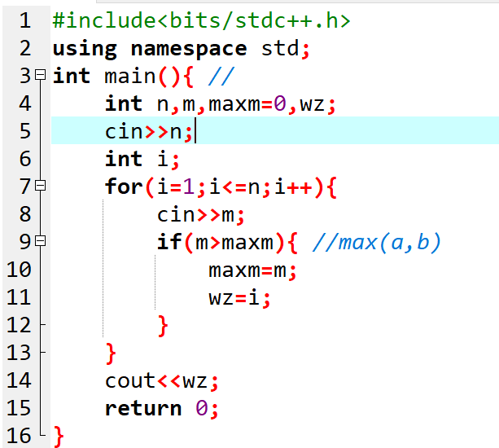This screenshot has width=499, height=448.
Task: Click the closing brace on line 12
Action: [x=163, y=326]
